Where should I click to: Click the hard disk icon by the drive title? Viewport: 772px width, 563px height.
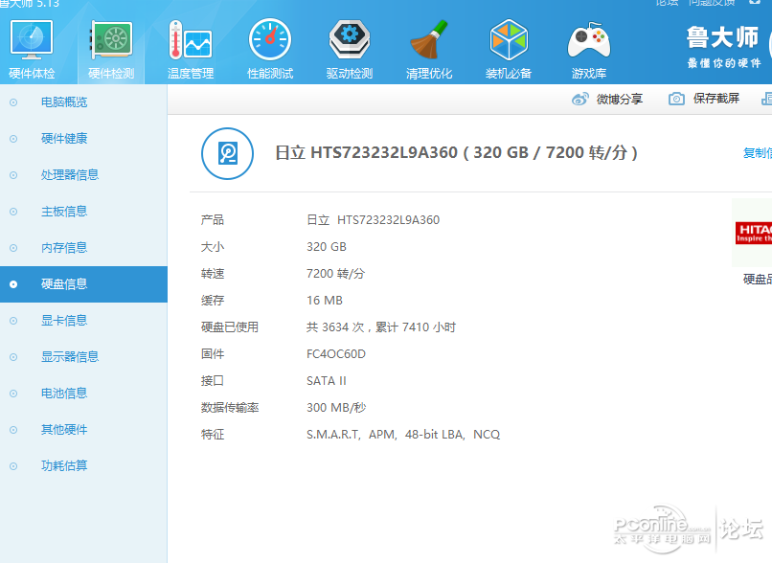[x=227, y=153]
